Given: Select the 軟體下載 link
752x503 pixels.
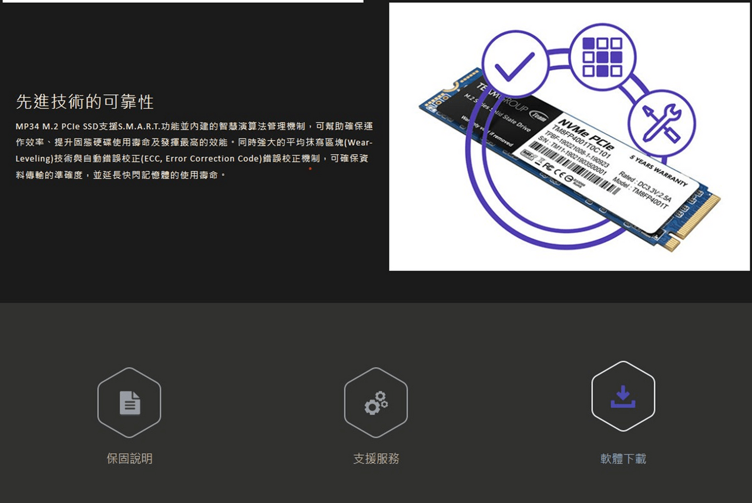Looking at the screenshot, I should click(623, 459).
